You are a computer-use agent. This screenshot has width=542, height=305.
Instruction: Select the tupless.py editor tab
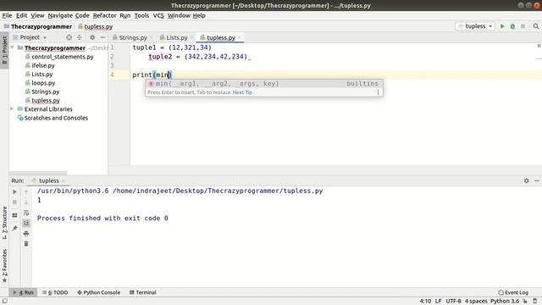220,37
